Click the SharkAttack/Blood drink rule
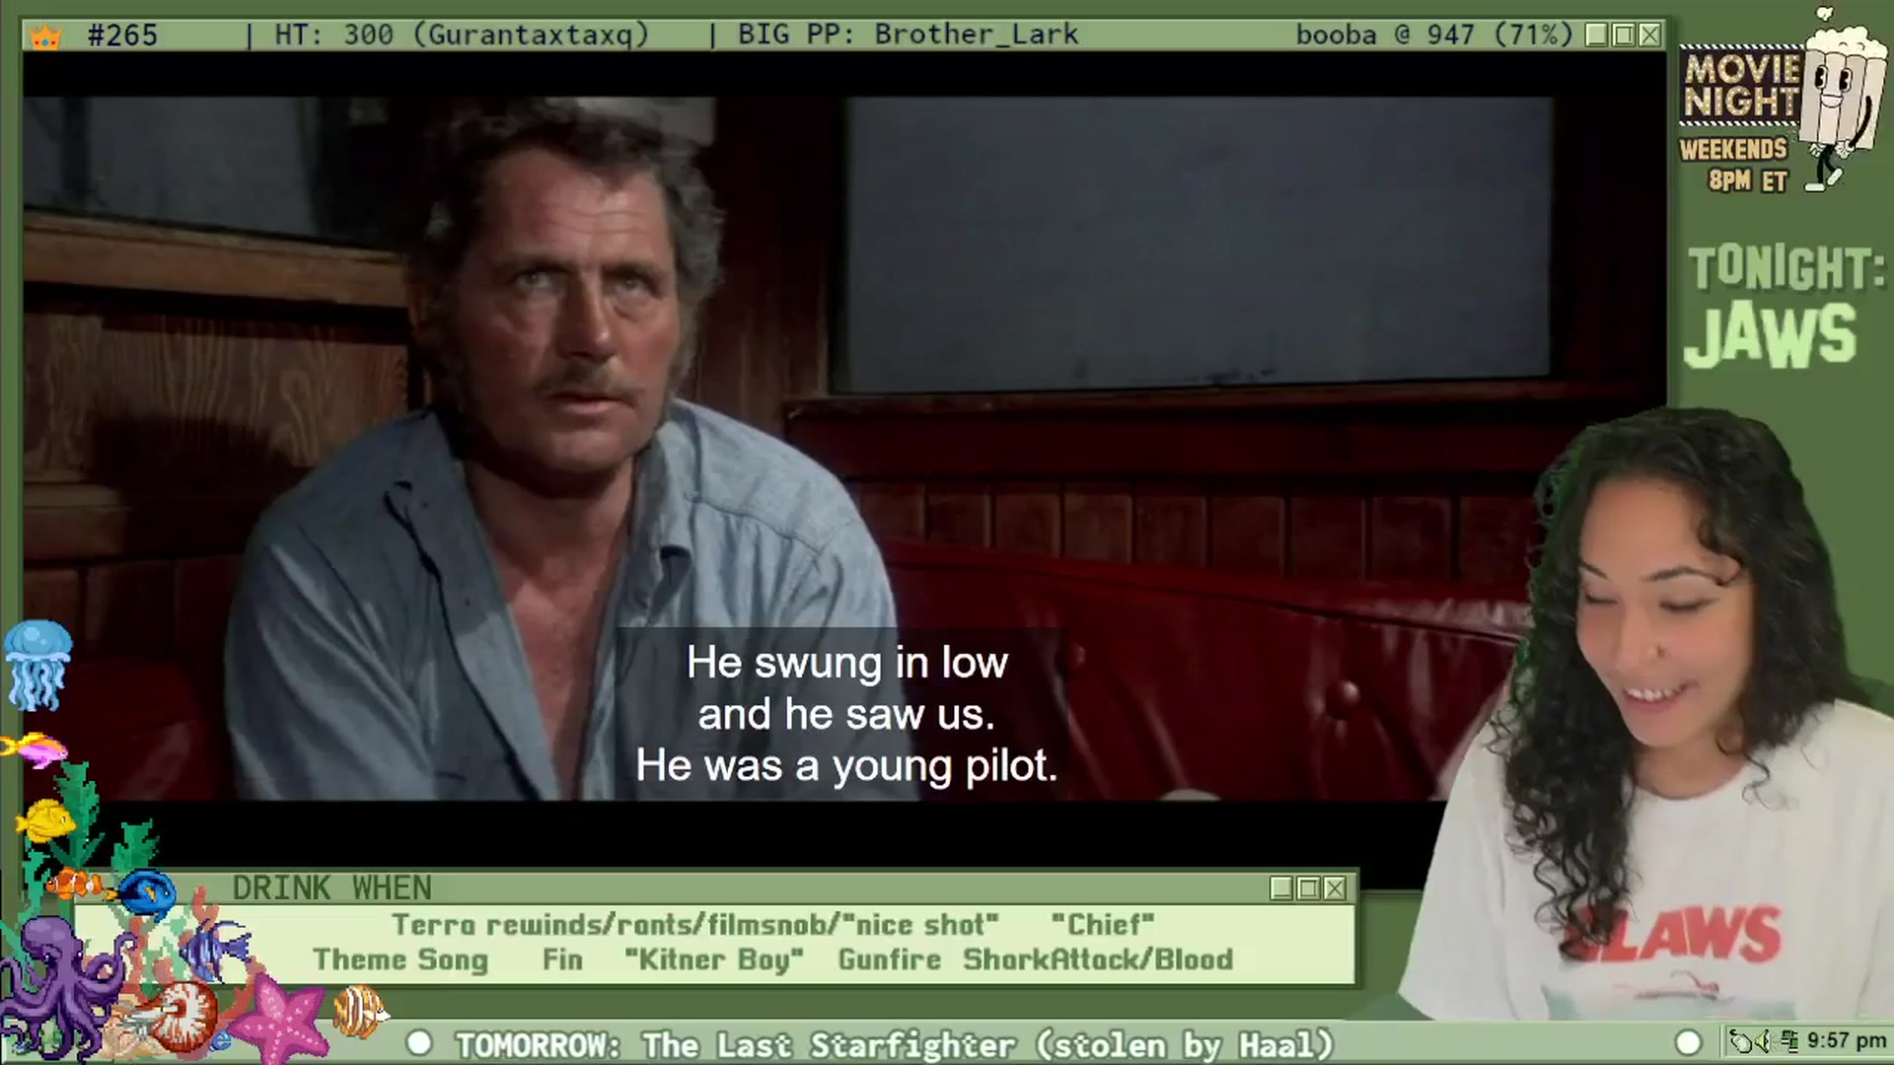 (1098, 960)
